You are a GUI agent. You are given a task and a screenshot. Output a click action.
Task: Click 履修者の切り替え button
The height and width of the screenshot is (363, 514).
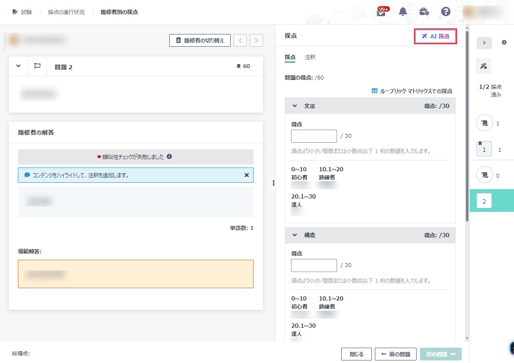click(200, 40)
